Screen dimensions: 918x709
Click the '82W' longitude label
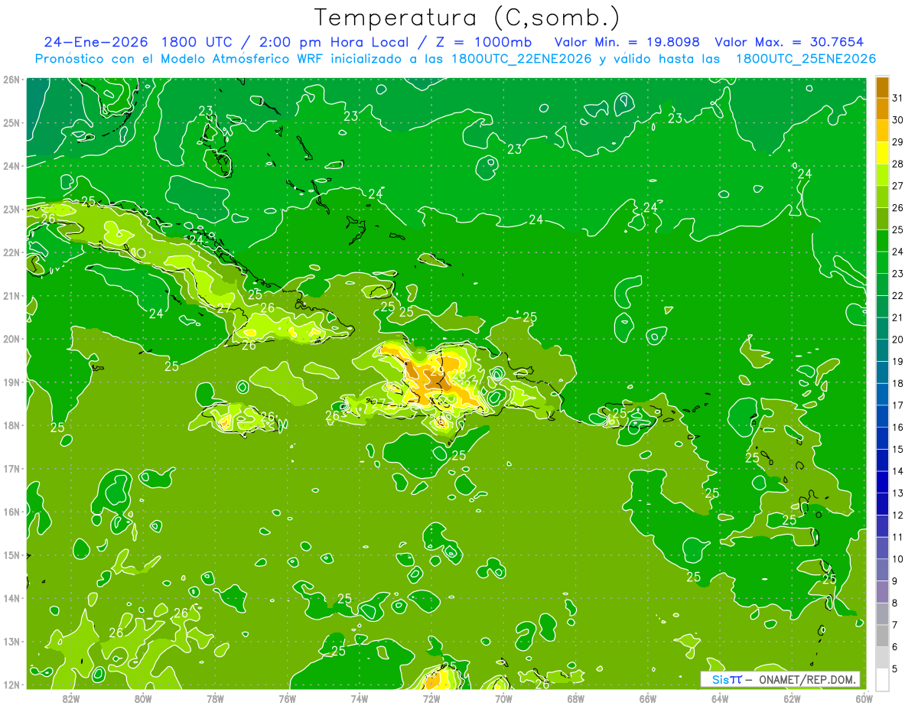71,698
